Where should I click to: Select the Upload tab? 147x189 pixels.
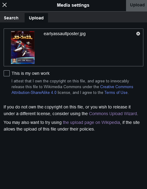(36, 18)
